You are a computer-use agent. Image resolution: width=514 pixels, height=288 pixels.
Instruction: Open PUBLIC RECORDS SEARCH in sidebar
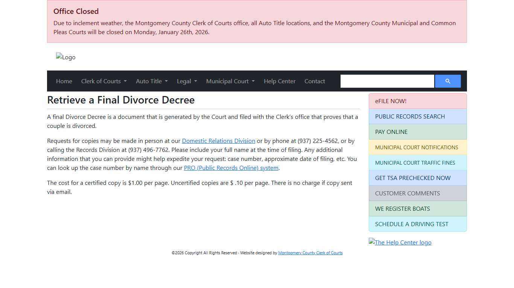418,117
